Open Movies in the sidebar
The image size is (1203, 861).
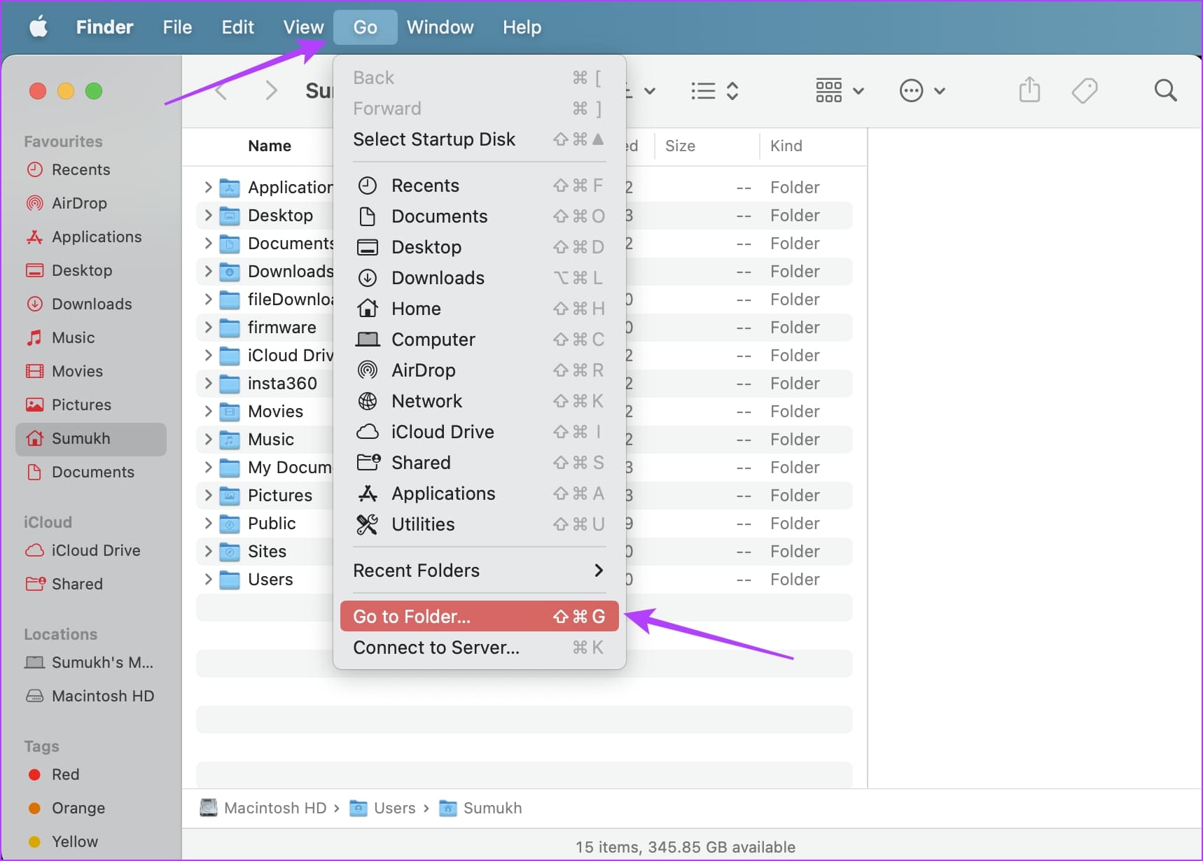(91, 371)
